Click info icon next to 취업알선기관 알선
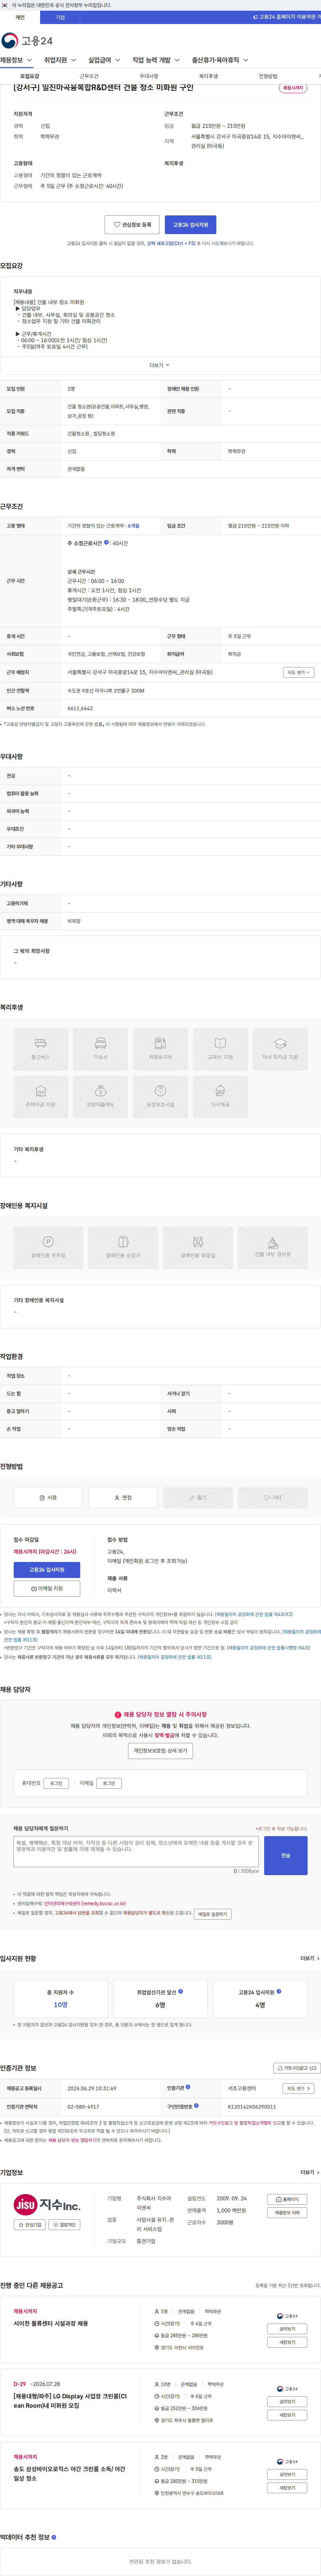 coord(180,1991)
